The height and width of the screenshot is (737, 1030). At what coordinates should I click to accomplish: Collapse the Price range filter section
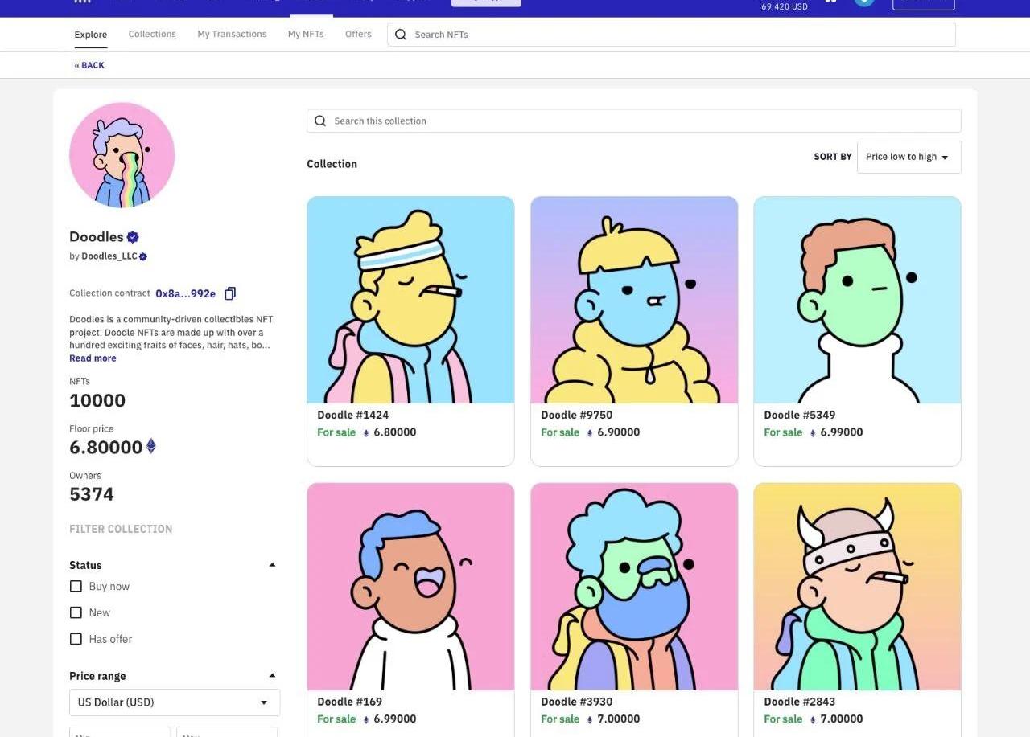pyautogui.click(x=272, y=676)
